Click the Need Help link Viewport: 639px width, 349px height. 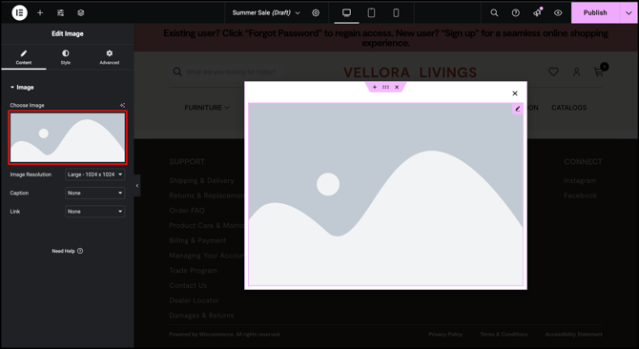click(68, 251)
